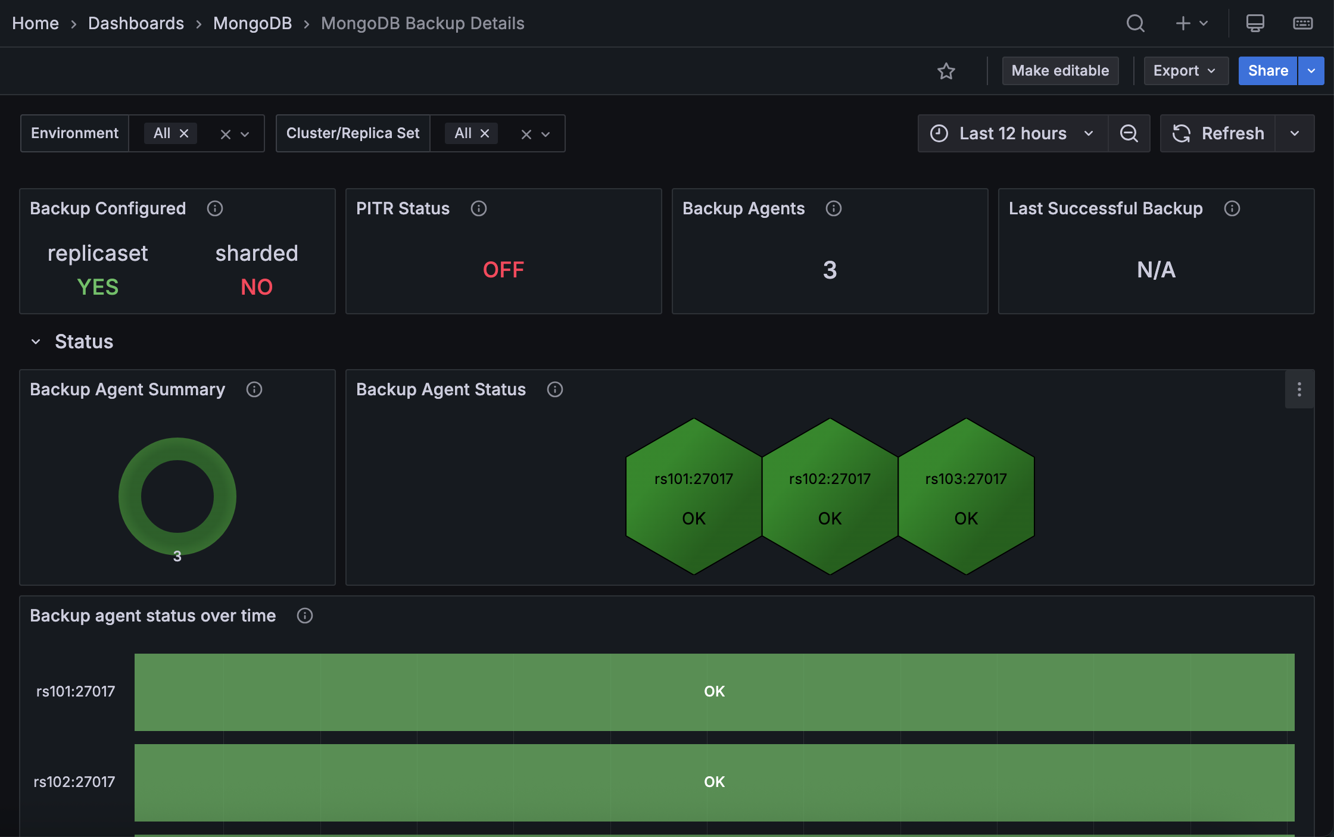Open the dashboard search icon

(1135, 23)
